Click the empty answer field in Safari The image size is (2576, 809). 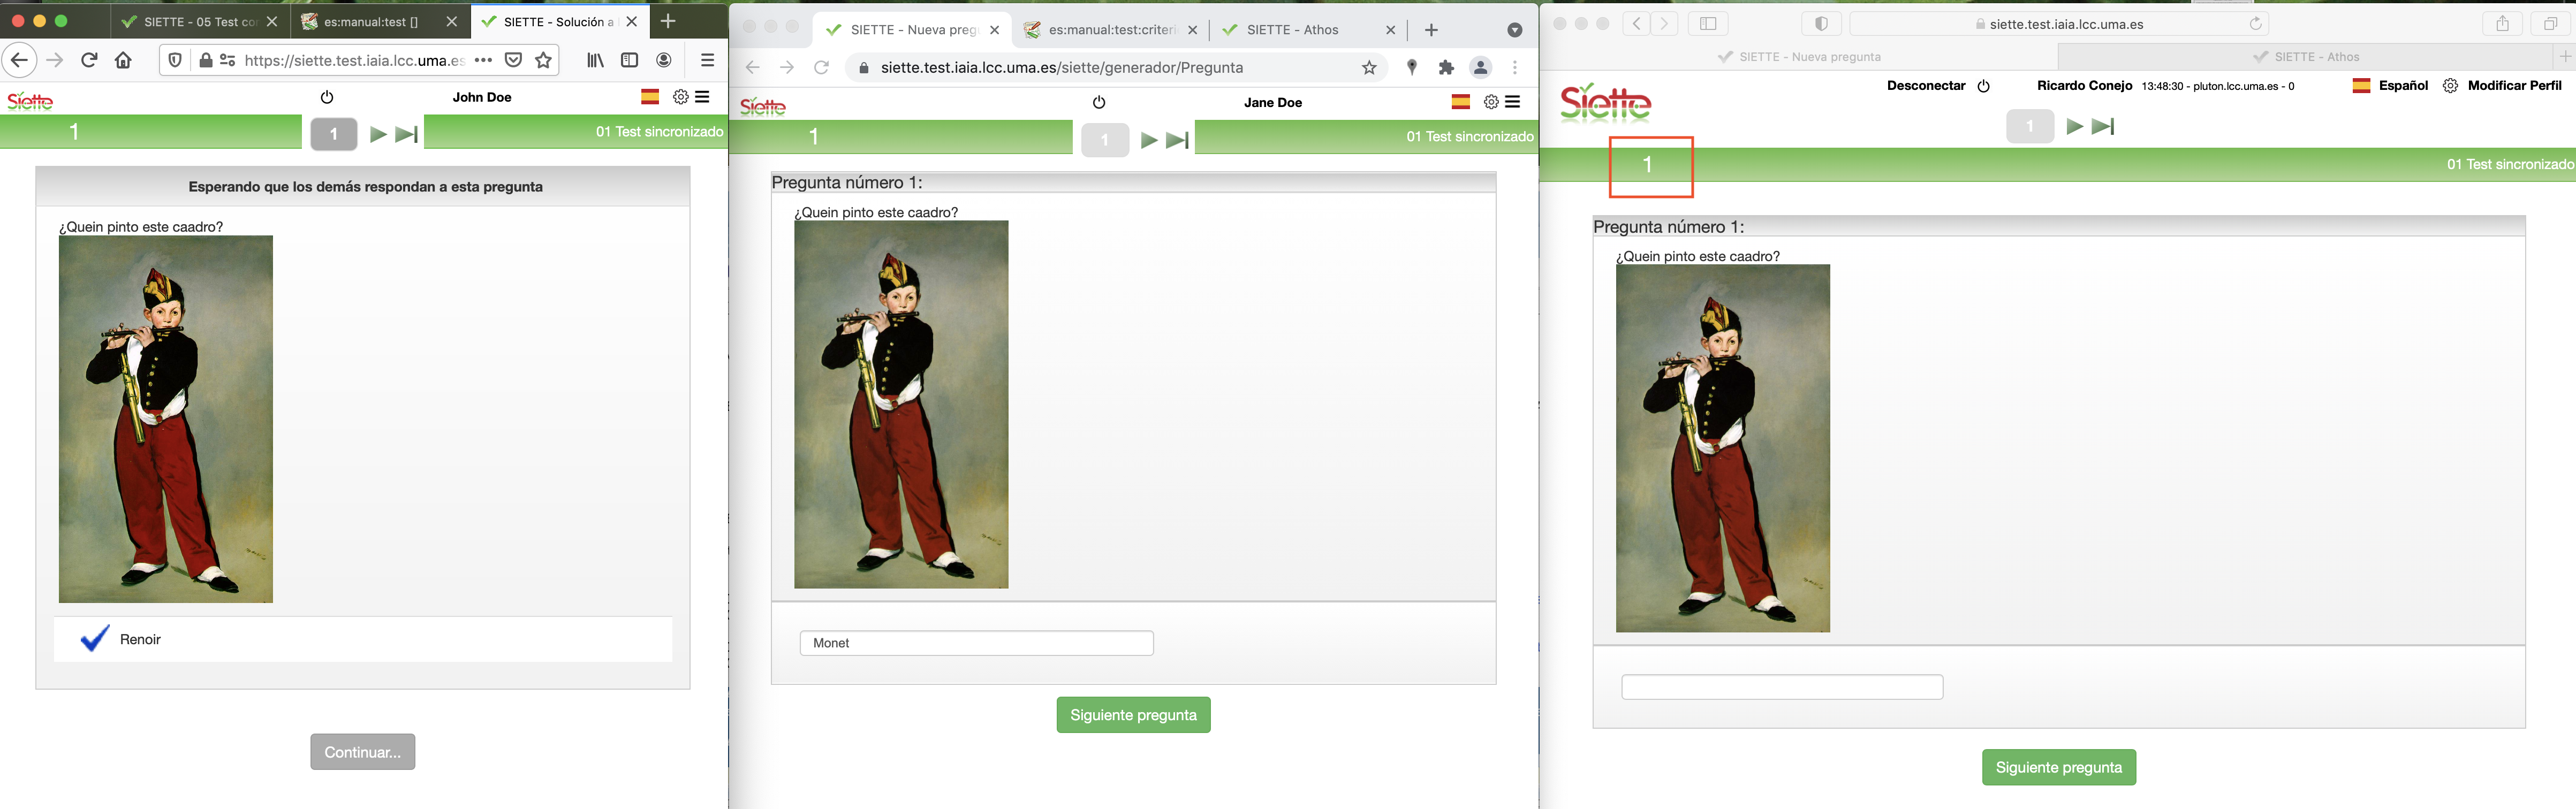(1781, 687)
